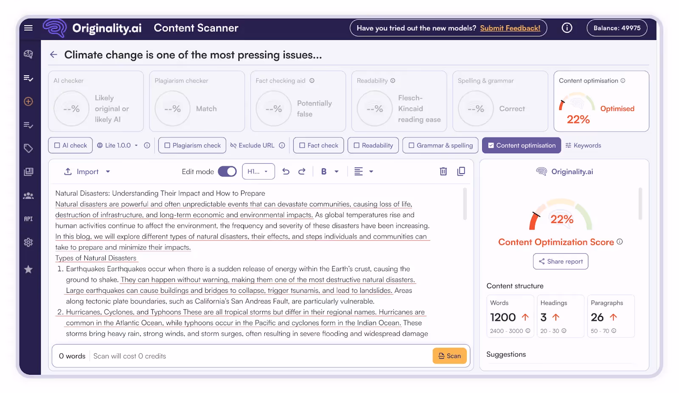Uncheck the Content optimisation checkbox
Screen dimensions: 679x393
pyautogui.click(x=491, y=145)
